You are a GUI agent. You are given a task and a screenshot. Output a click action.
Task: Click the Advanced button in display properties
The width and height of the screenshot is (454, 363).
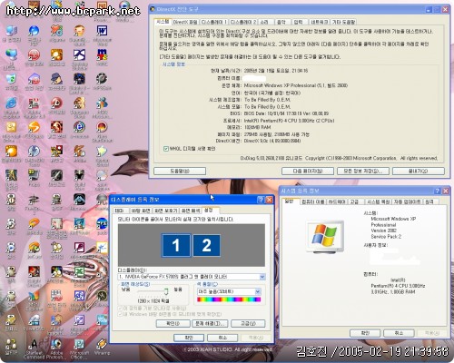[248, 324]
